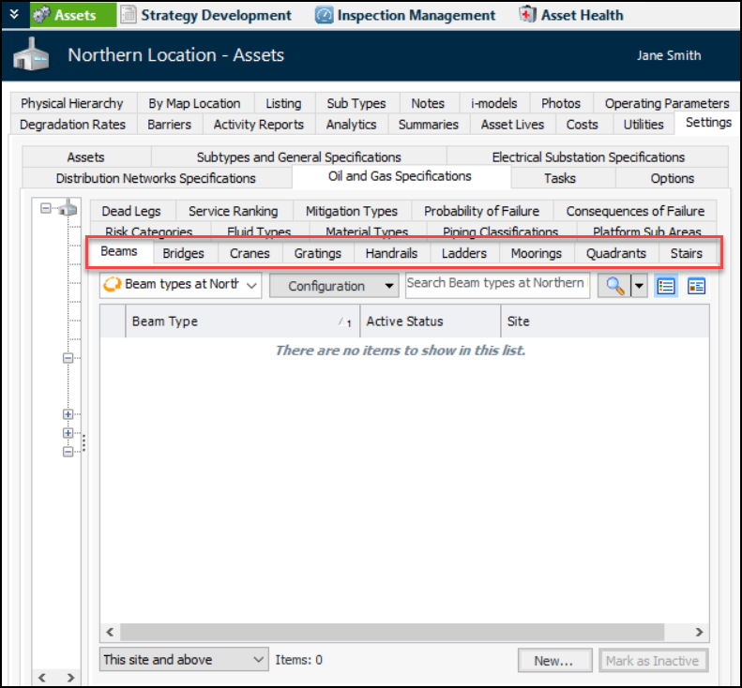Select the Oil and Gas Specifications tab

click(400, 176)
